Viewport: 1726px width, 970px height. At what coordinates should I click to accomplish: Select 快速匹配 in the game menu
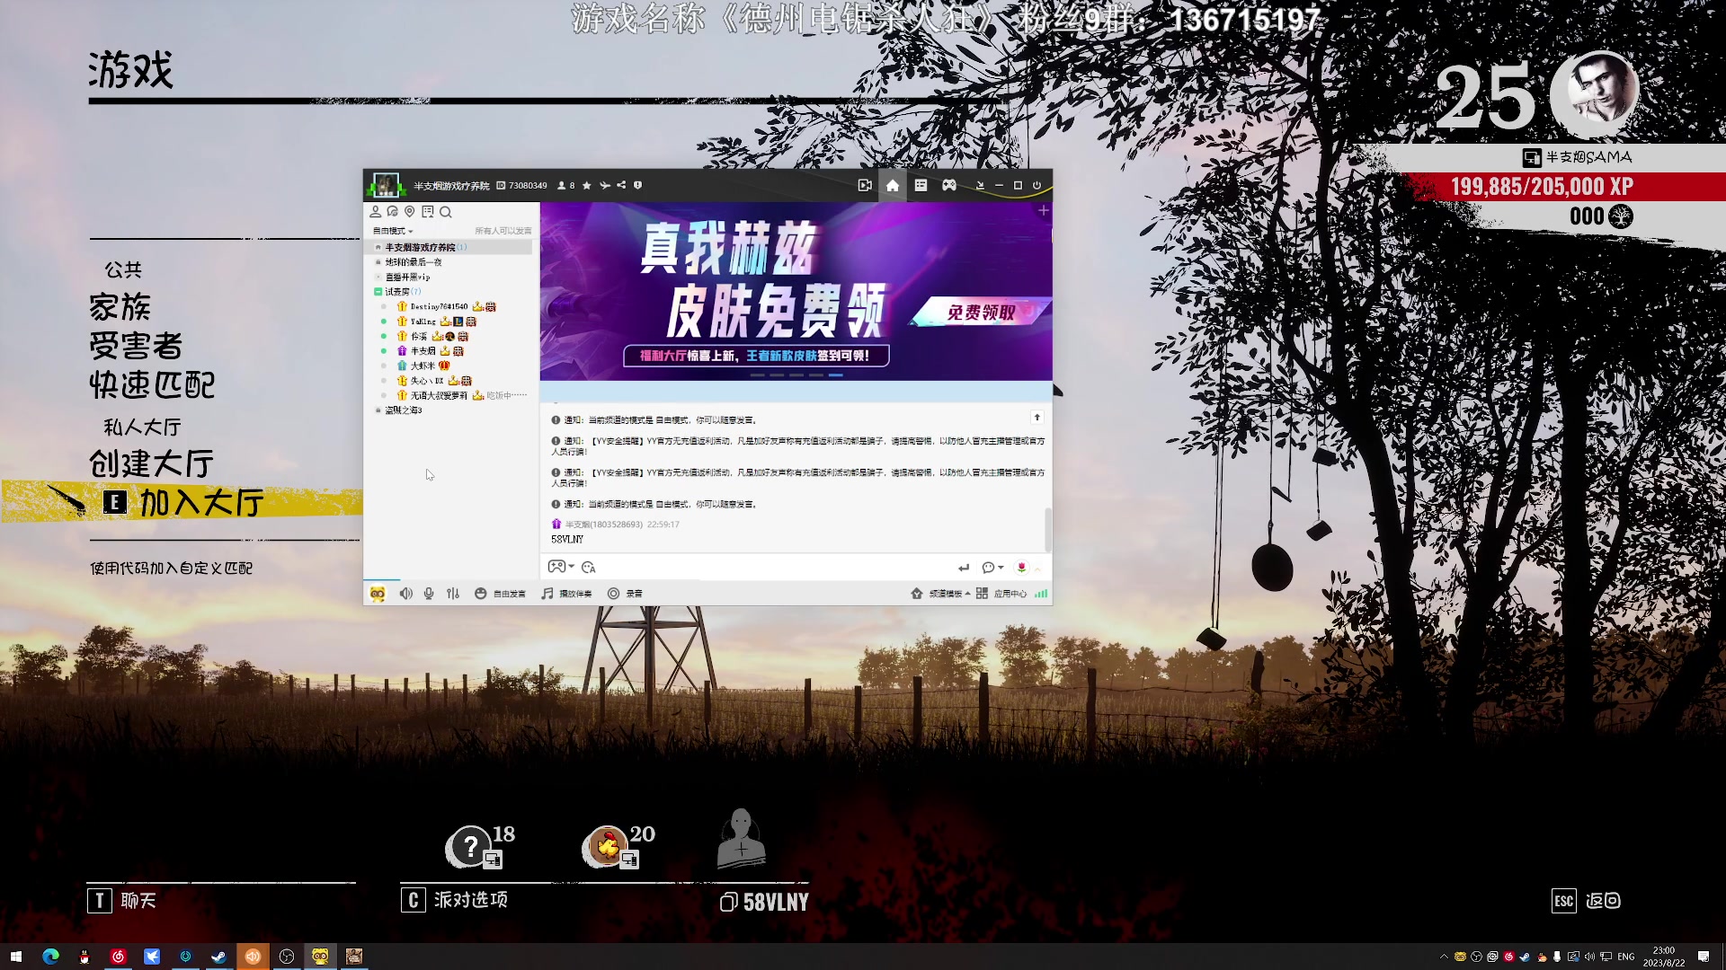point(151,384)
